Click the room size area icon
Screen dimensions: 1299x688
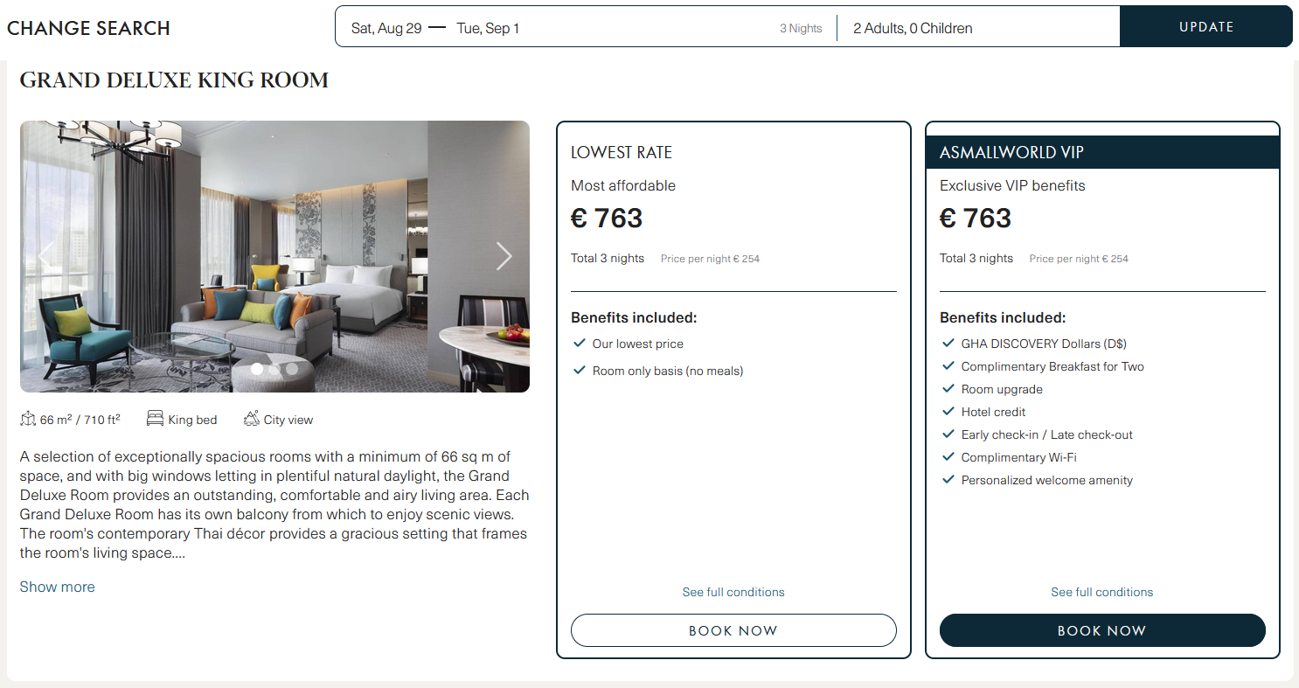click(x=27, y=419)
